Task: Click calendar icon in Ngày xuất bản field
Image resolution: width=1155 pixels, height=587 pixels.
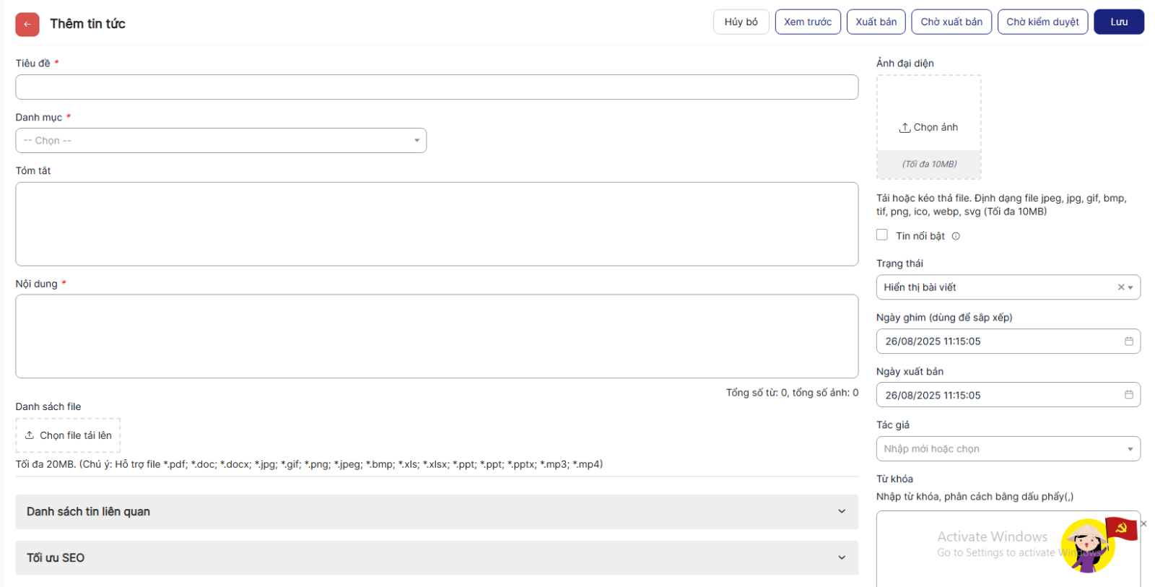Action: tap(1128, 395)
